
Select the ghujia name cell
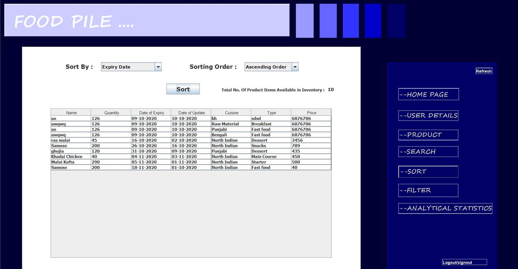71,151
